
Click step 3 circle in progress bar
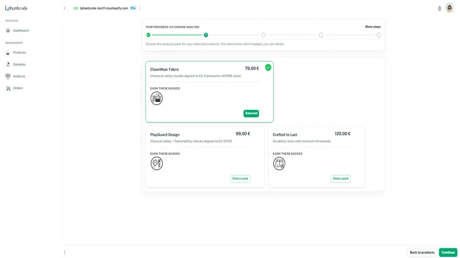[263, 35]
